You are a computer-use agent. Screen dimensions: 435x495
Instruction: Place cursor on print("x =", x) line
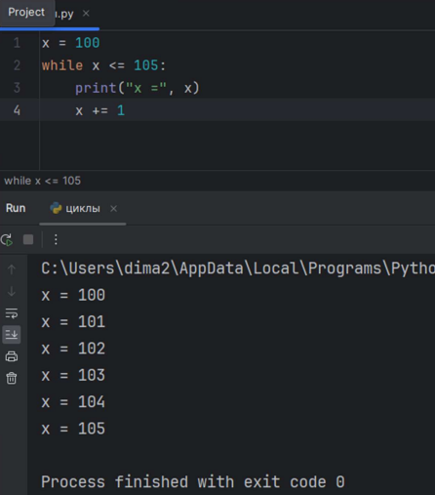(137, 88)
